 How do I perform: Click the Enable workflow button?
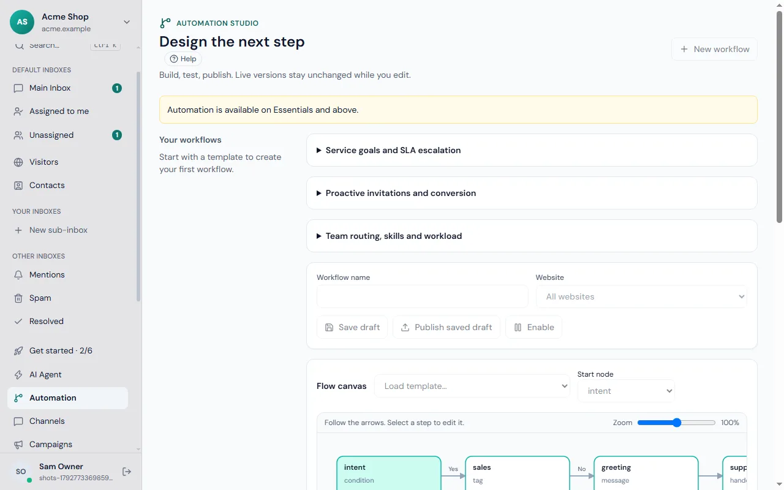click(x=533, y=327)
